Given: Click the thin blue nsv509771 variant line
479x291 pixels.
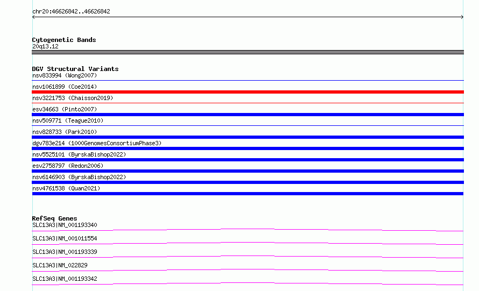Looking at the screenshot, I should click(x=248, y=125).
